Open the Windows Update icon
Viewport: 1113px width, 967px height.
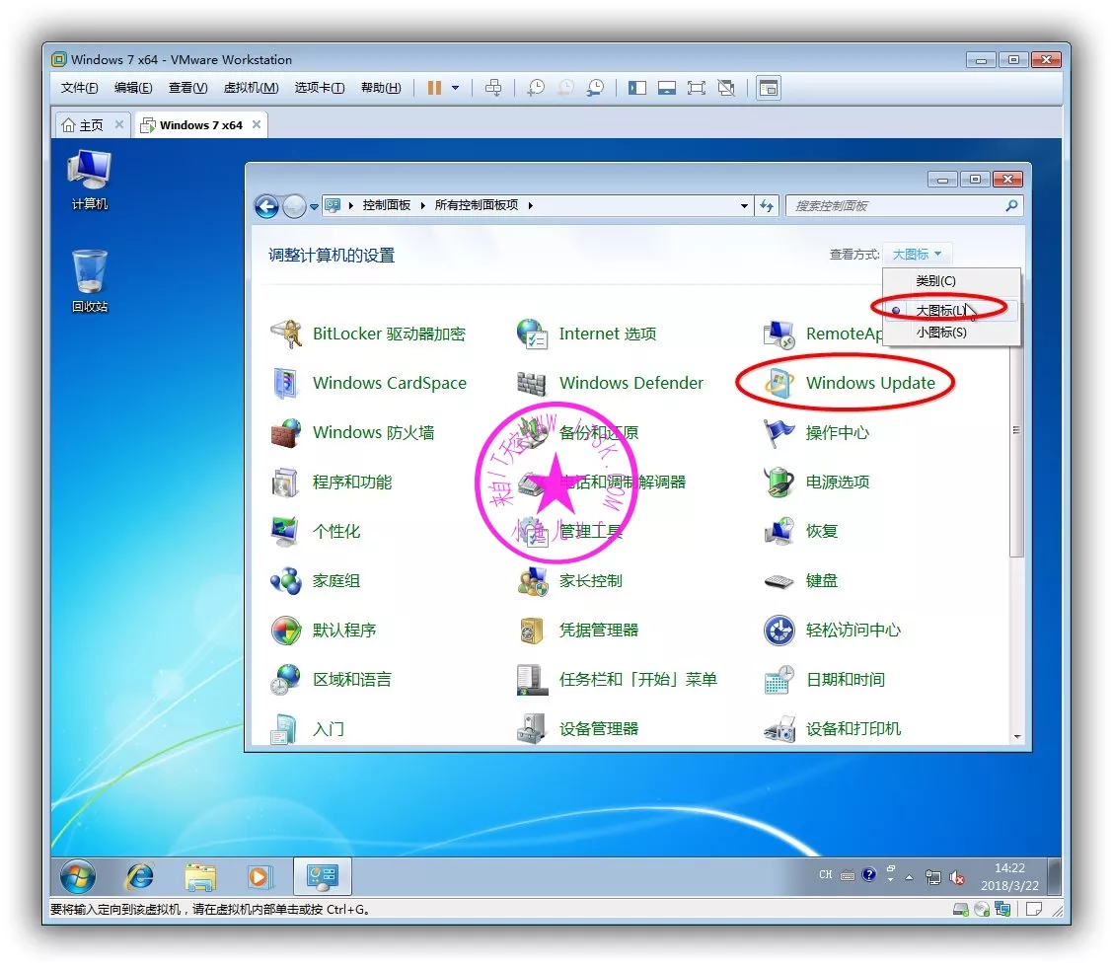click(779, 384)
